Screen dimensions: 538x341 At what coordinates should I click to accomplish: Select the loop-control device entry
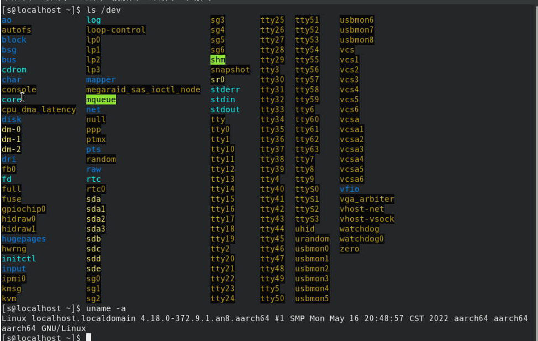coord(115,30)
